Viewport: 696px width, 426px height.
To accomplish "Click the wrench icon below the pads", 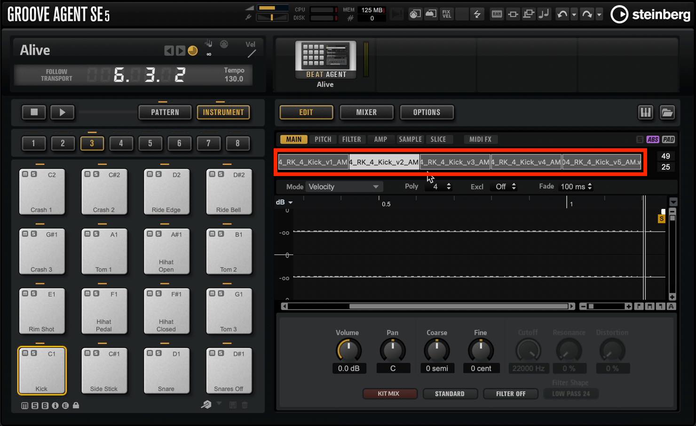I will [x=206, y=405].
